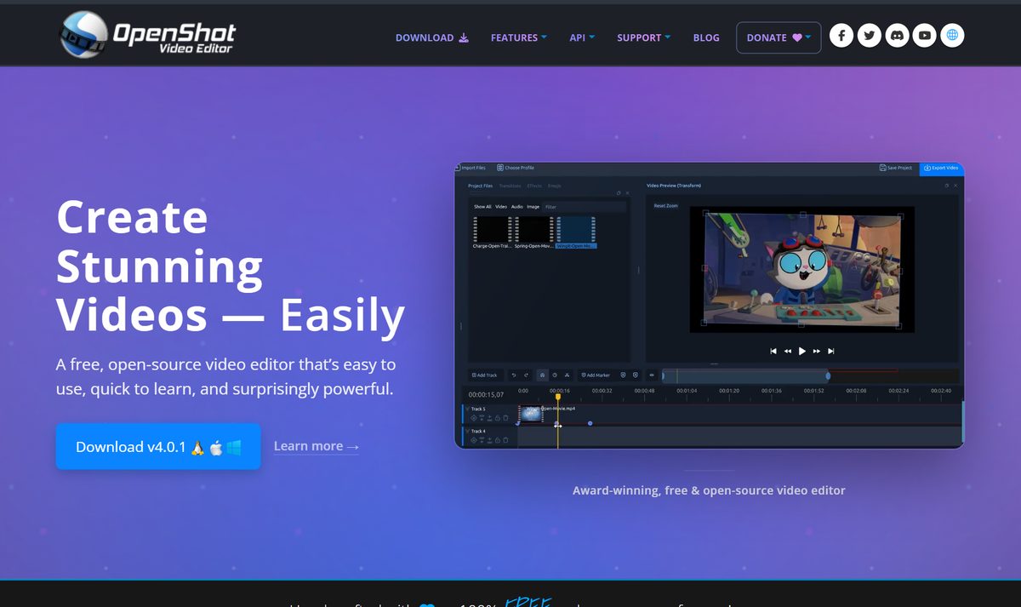Image resolution: width=1021 pixels, height=607 pixels.
Task: Open the OpenShot Twitter icon
Action: coord(869,36)
